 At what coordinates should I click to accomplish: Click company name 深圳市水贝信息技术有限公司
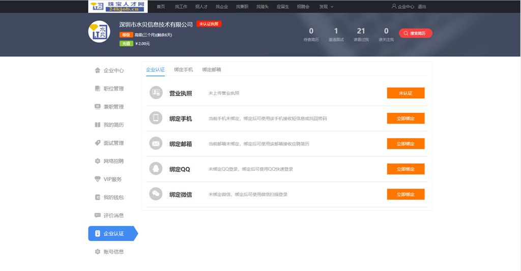click(x=156, y=24)
